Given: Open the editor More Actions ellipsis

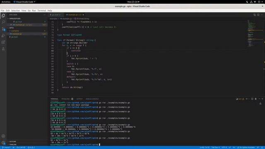Looking at the screenshot, I should pyautogui.click(x=262, y=15).
